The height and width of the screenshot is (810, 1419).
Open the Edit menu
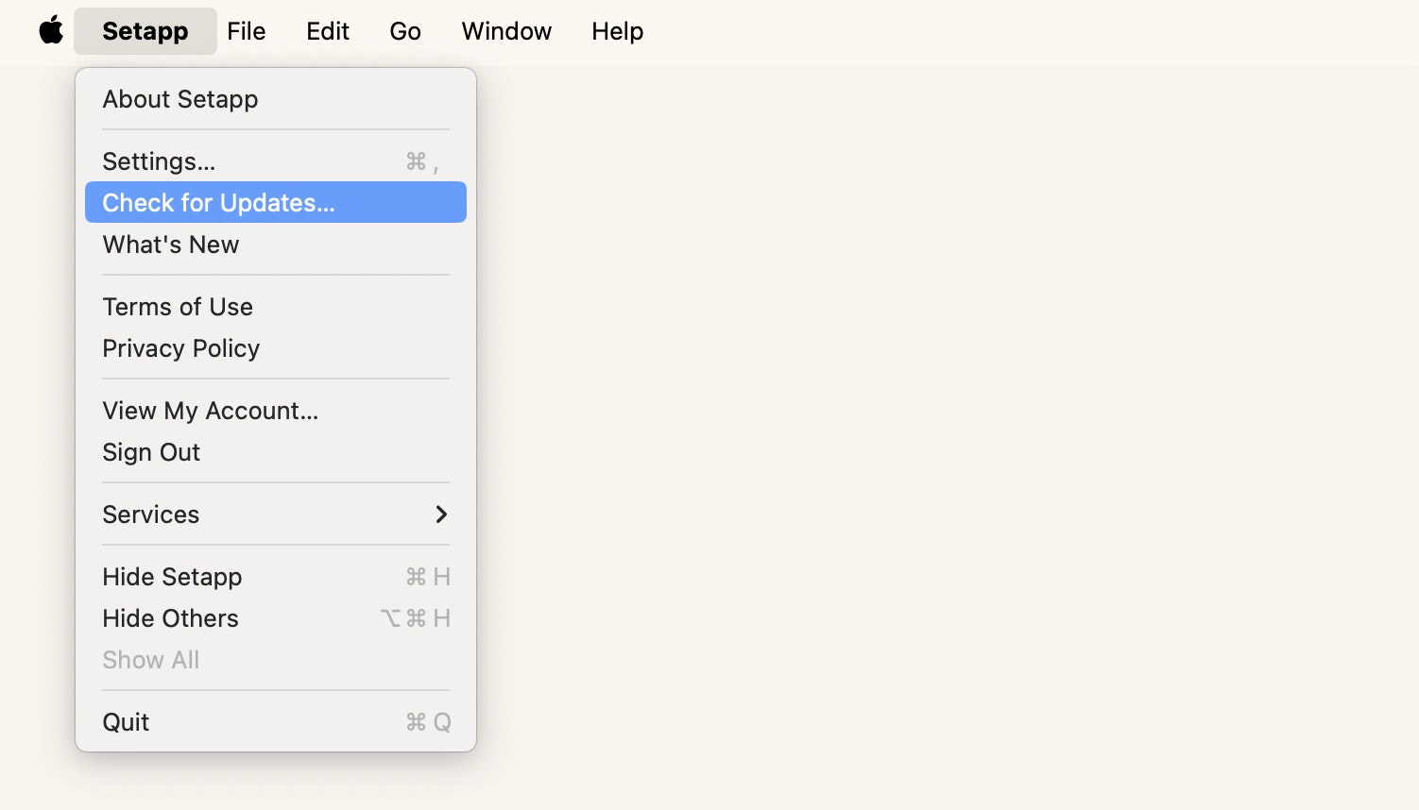point(328,31)
